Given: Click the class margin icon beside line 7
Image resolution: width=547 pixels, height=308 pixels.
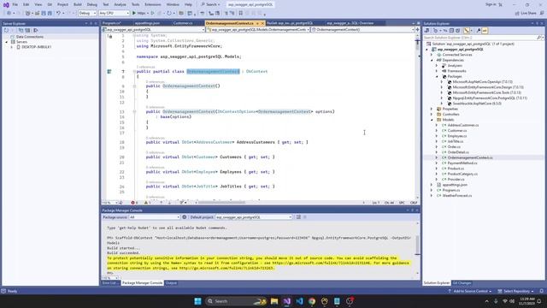Looking at the screenshot, I should [x=109, y=72].
